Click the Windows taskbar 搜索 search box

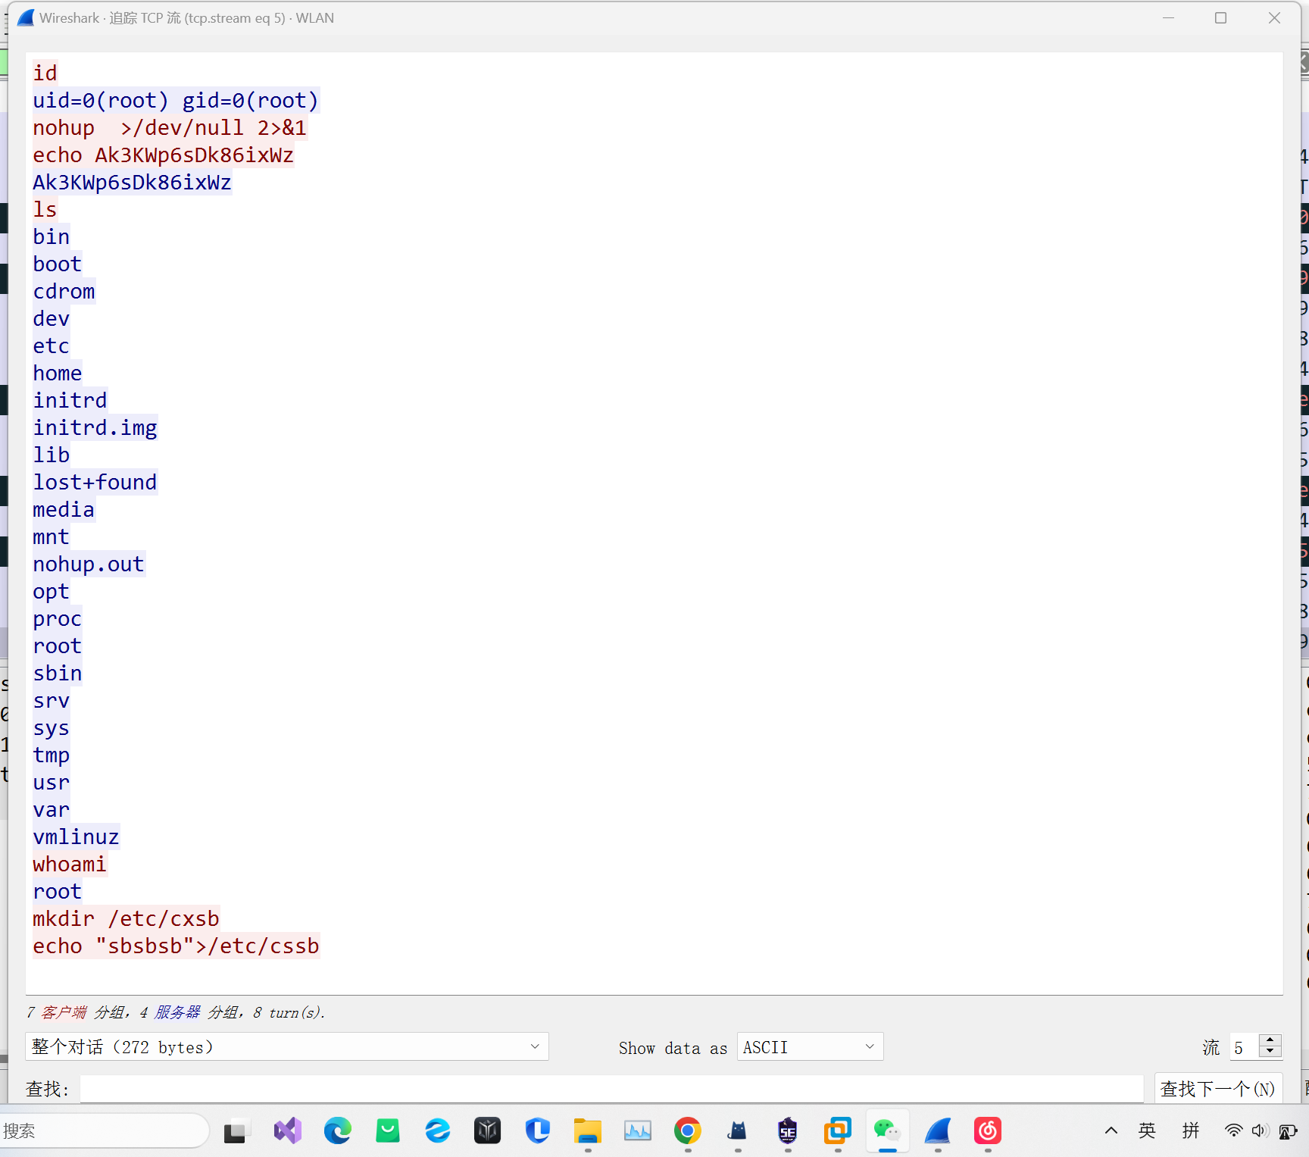(x=105, y=1131)
